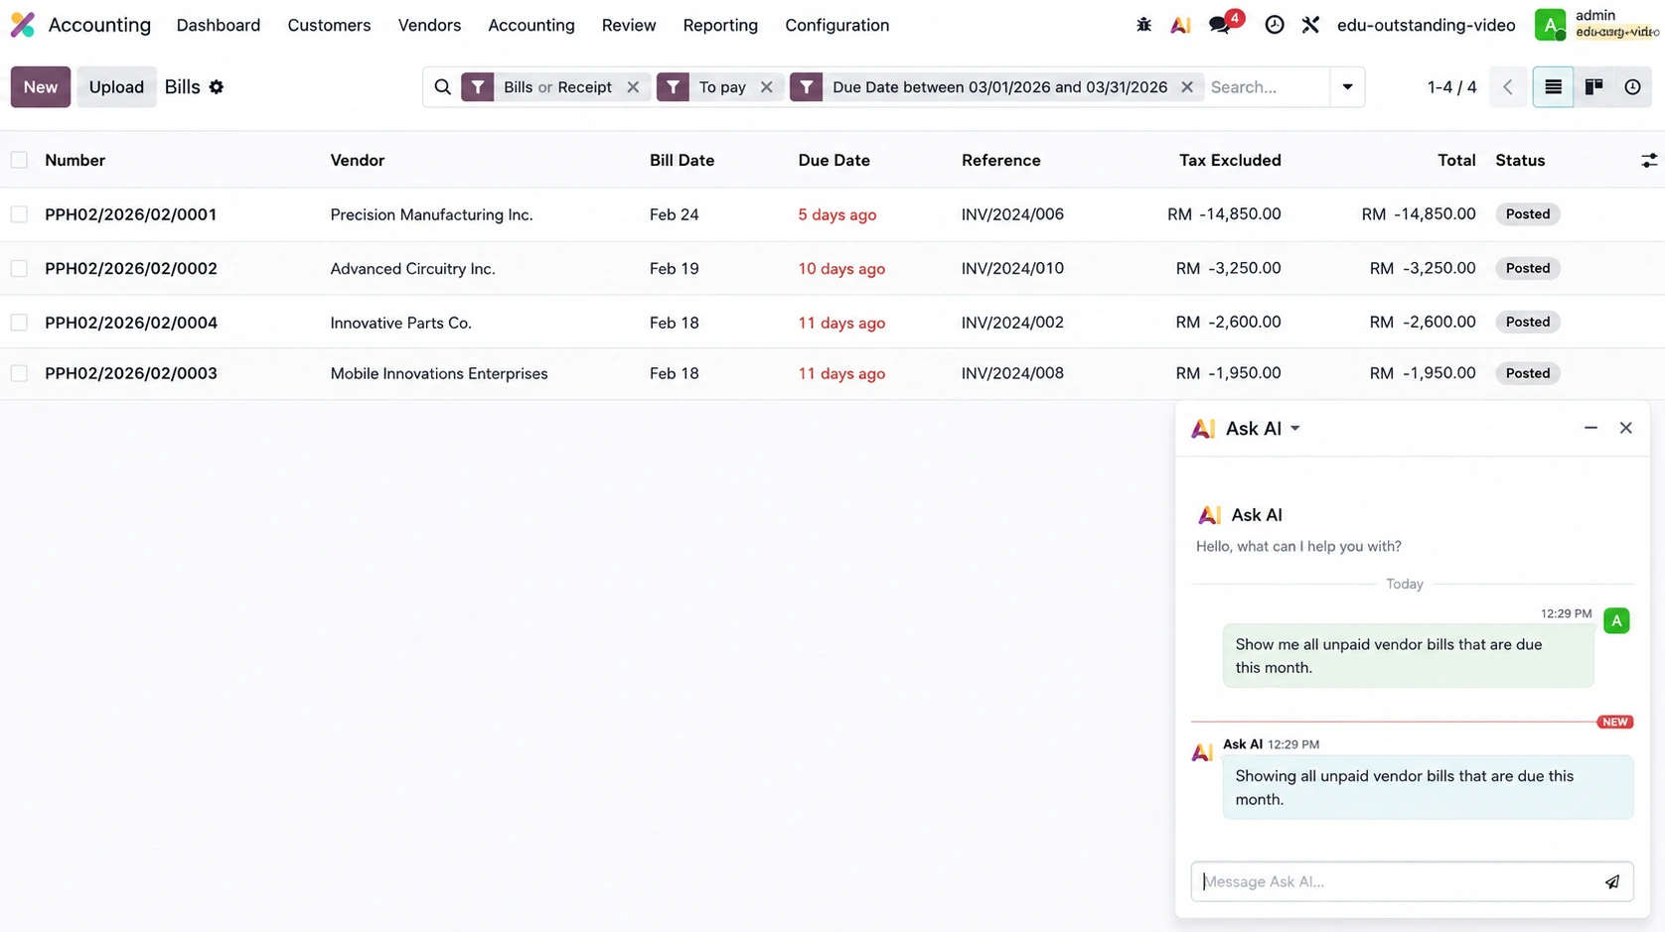Open bill from Innovative Parts Co.
The width and height of the screenshot is (1665, 932).
coord(400,323)
